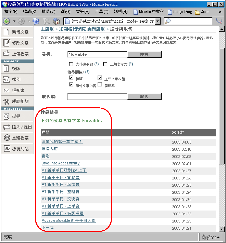The width and height of the screenshot is (226, 243).
Task: Click the magnifier icon in search box
Action: coord(168,21)
